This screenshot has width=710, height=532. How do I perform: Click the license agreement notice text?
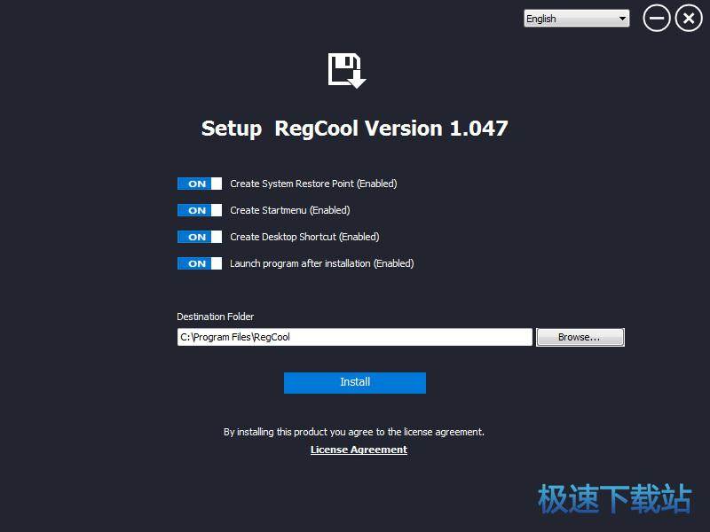pos(354,432)
